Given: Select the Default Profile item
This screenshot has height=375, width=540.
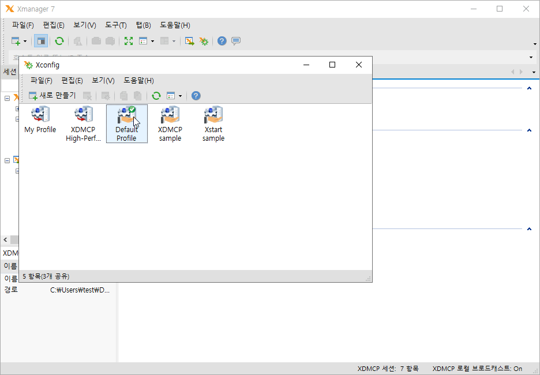Looking at the screenshot, I should click(127, 124).
